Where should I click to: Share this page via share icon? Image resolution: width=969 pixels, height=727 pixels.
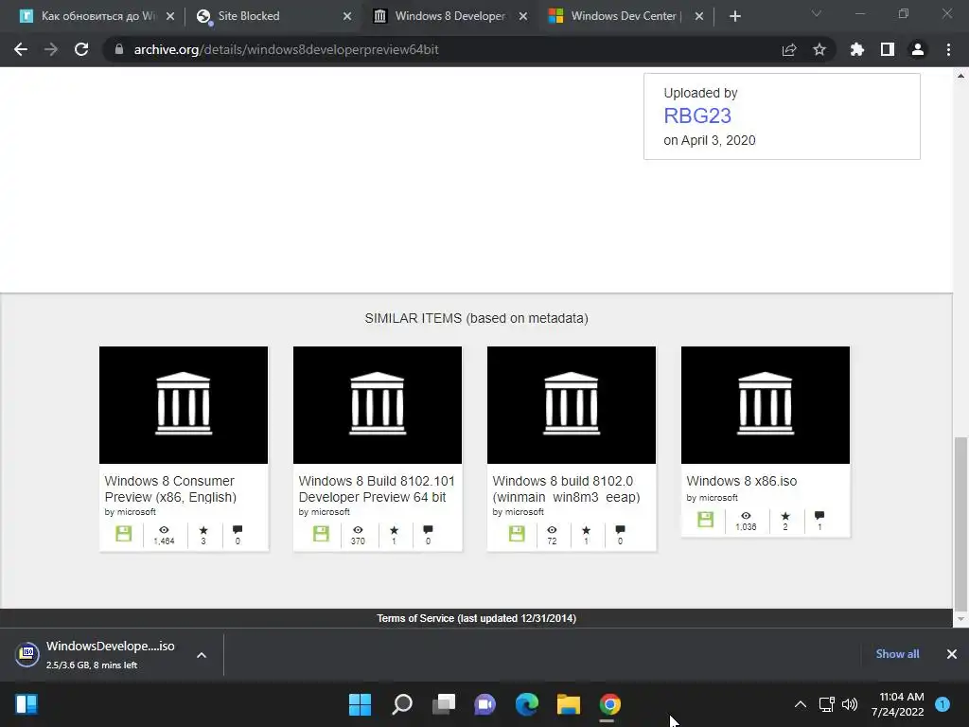point(789,49)
